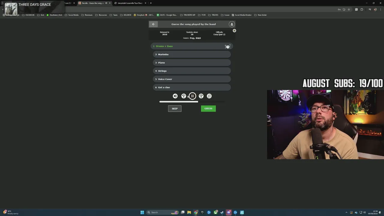Click the taskbar Search box
Image resolution: width=384 pixels, height=216 pixels.
click(x=162, y=212)
